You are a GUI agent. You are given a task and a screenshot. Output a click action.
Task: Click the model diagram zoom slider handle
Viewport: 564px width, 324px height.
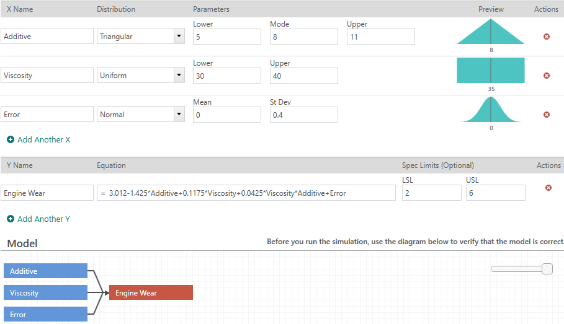click(547, 269)
